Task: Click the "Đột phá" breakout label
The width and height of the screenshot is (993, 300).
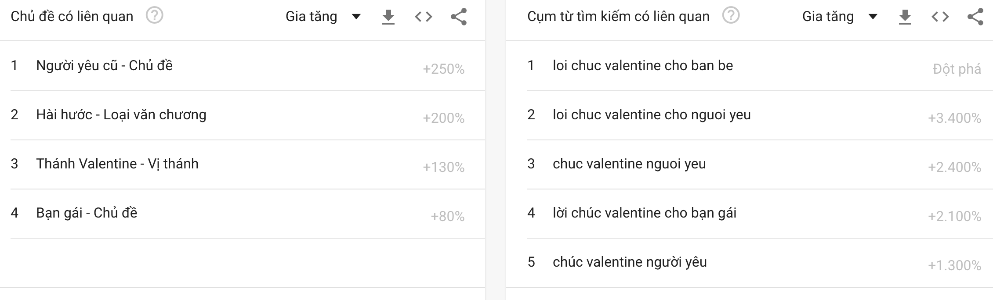Action: point(957,69)
